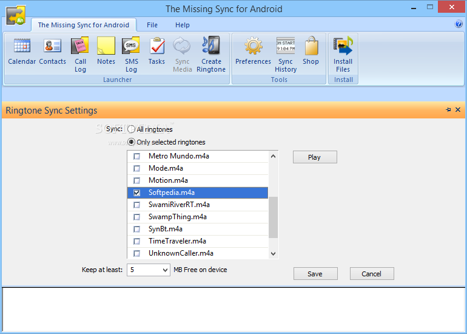Check the TimeTraveler.m4a checkbox
The image size is (467, 334).
click(136, 241)
